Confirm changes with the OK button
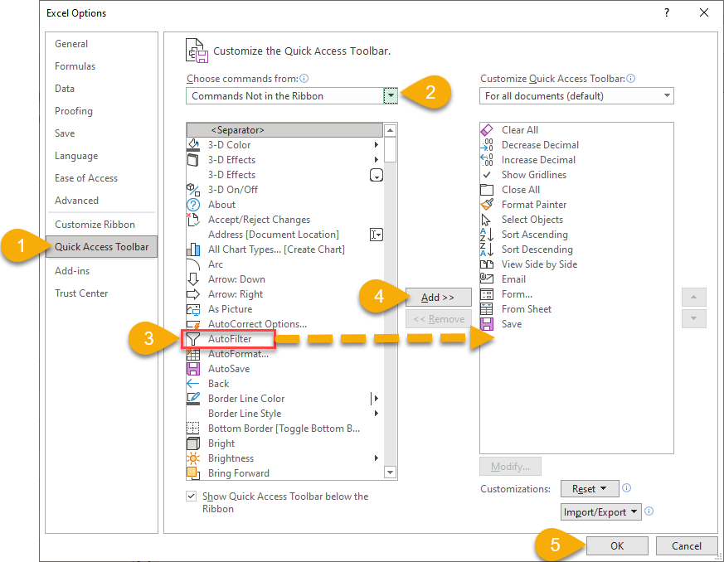 click(617, 545)
